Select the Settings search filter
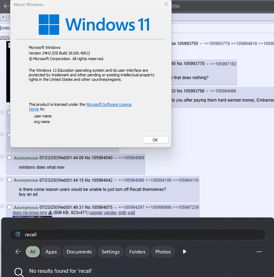Viewport: 274px width, 277px height. tap(111, 252)
